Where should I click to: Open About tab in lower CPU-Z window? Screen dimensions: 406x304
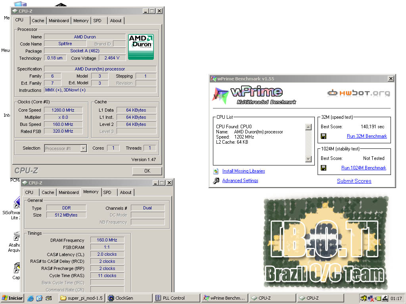coord(126,192)
